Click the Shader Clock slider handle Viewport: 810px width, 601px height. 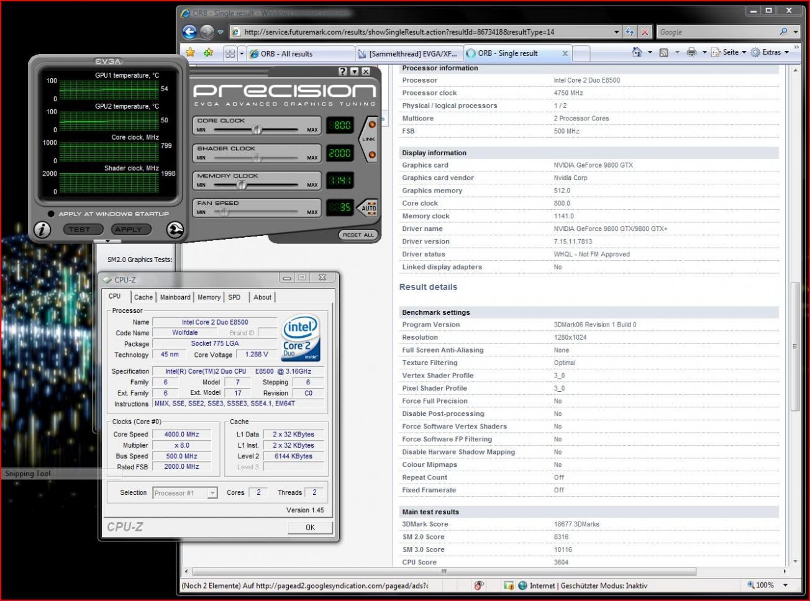tap(257, 158)
